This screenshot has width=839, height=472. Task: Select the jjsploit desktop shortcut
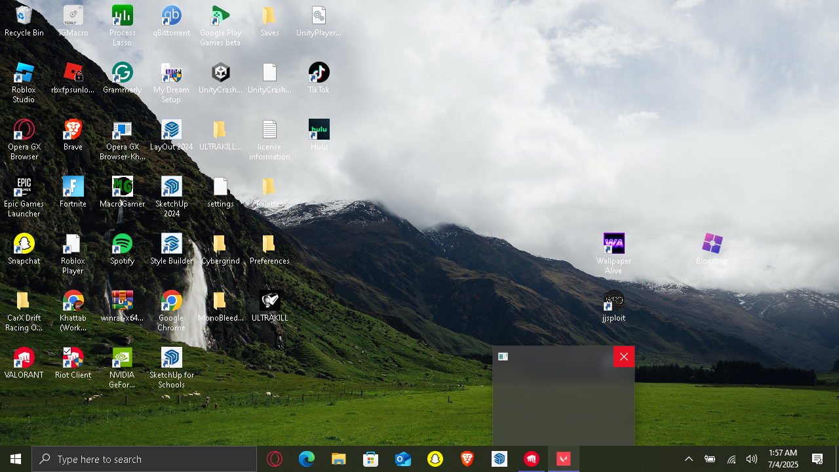(x=614, y=306)
